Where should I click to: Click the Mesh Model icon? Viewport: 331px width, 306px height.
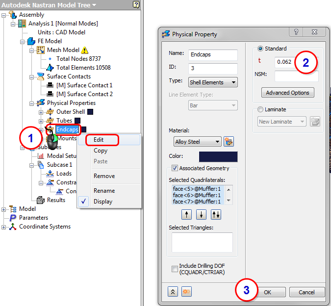[x=41, y=50]
